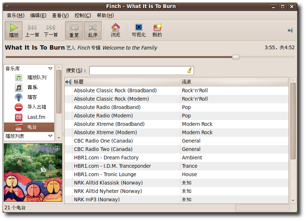The image size is (306, 221).
Task: Open the 编辑(E) menu
Action: [x=38, y=15]
